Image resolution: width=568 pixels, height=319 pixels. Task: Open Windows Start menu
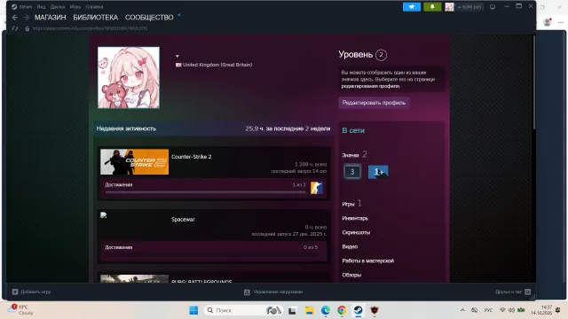193,310
